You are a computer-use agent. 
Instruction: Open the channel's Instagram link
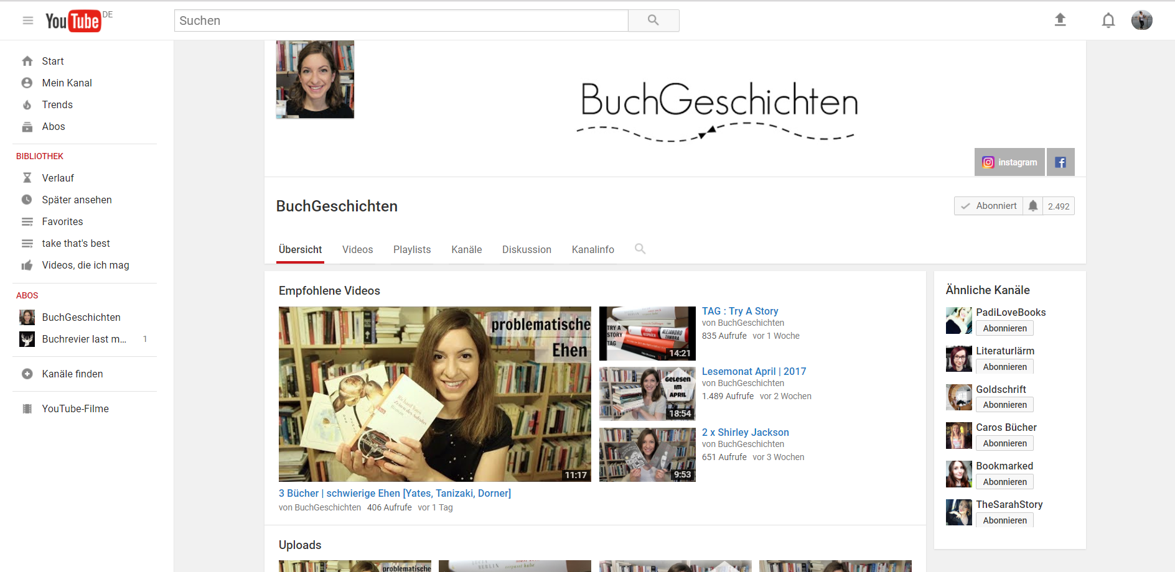click(x=1009, y=162)
